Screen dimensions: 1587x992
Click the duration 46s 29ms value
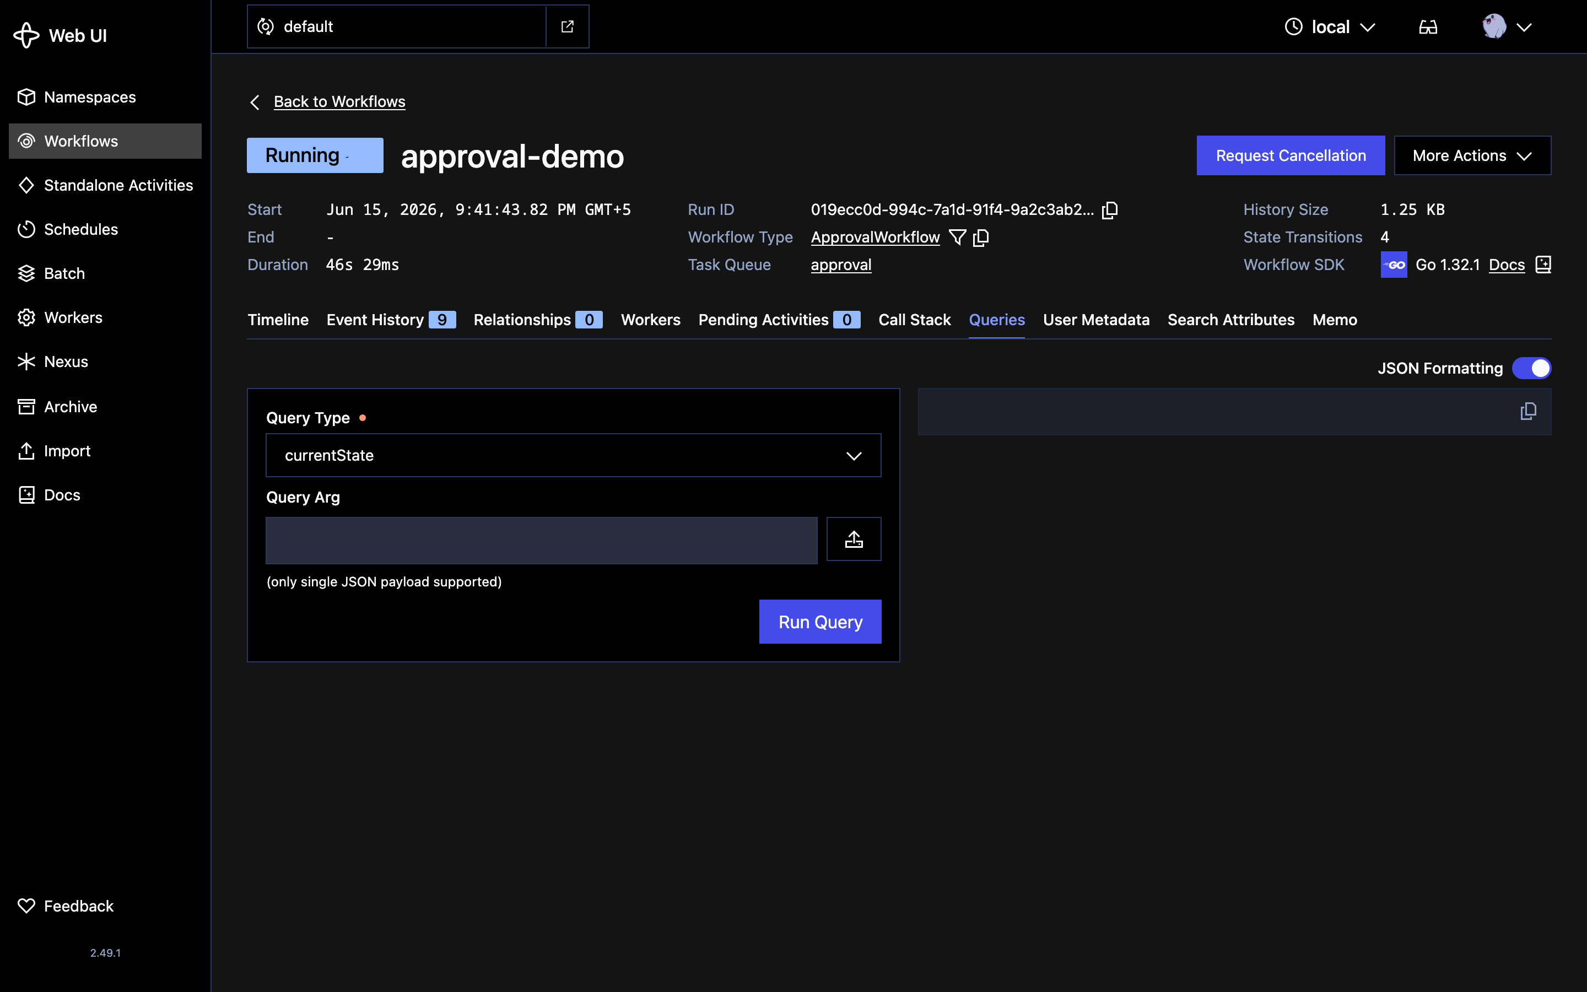362,265
